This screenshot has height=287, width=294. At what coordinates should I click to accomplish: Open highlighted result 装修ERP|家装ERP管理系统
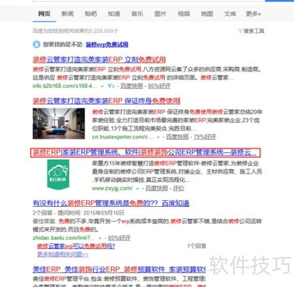(x=145, y=153)
